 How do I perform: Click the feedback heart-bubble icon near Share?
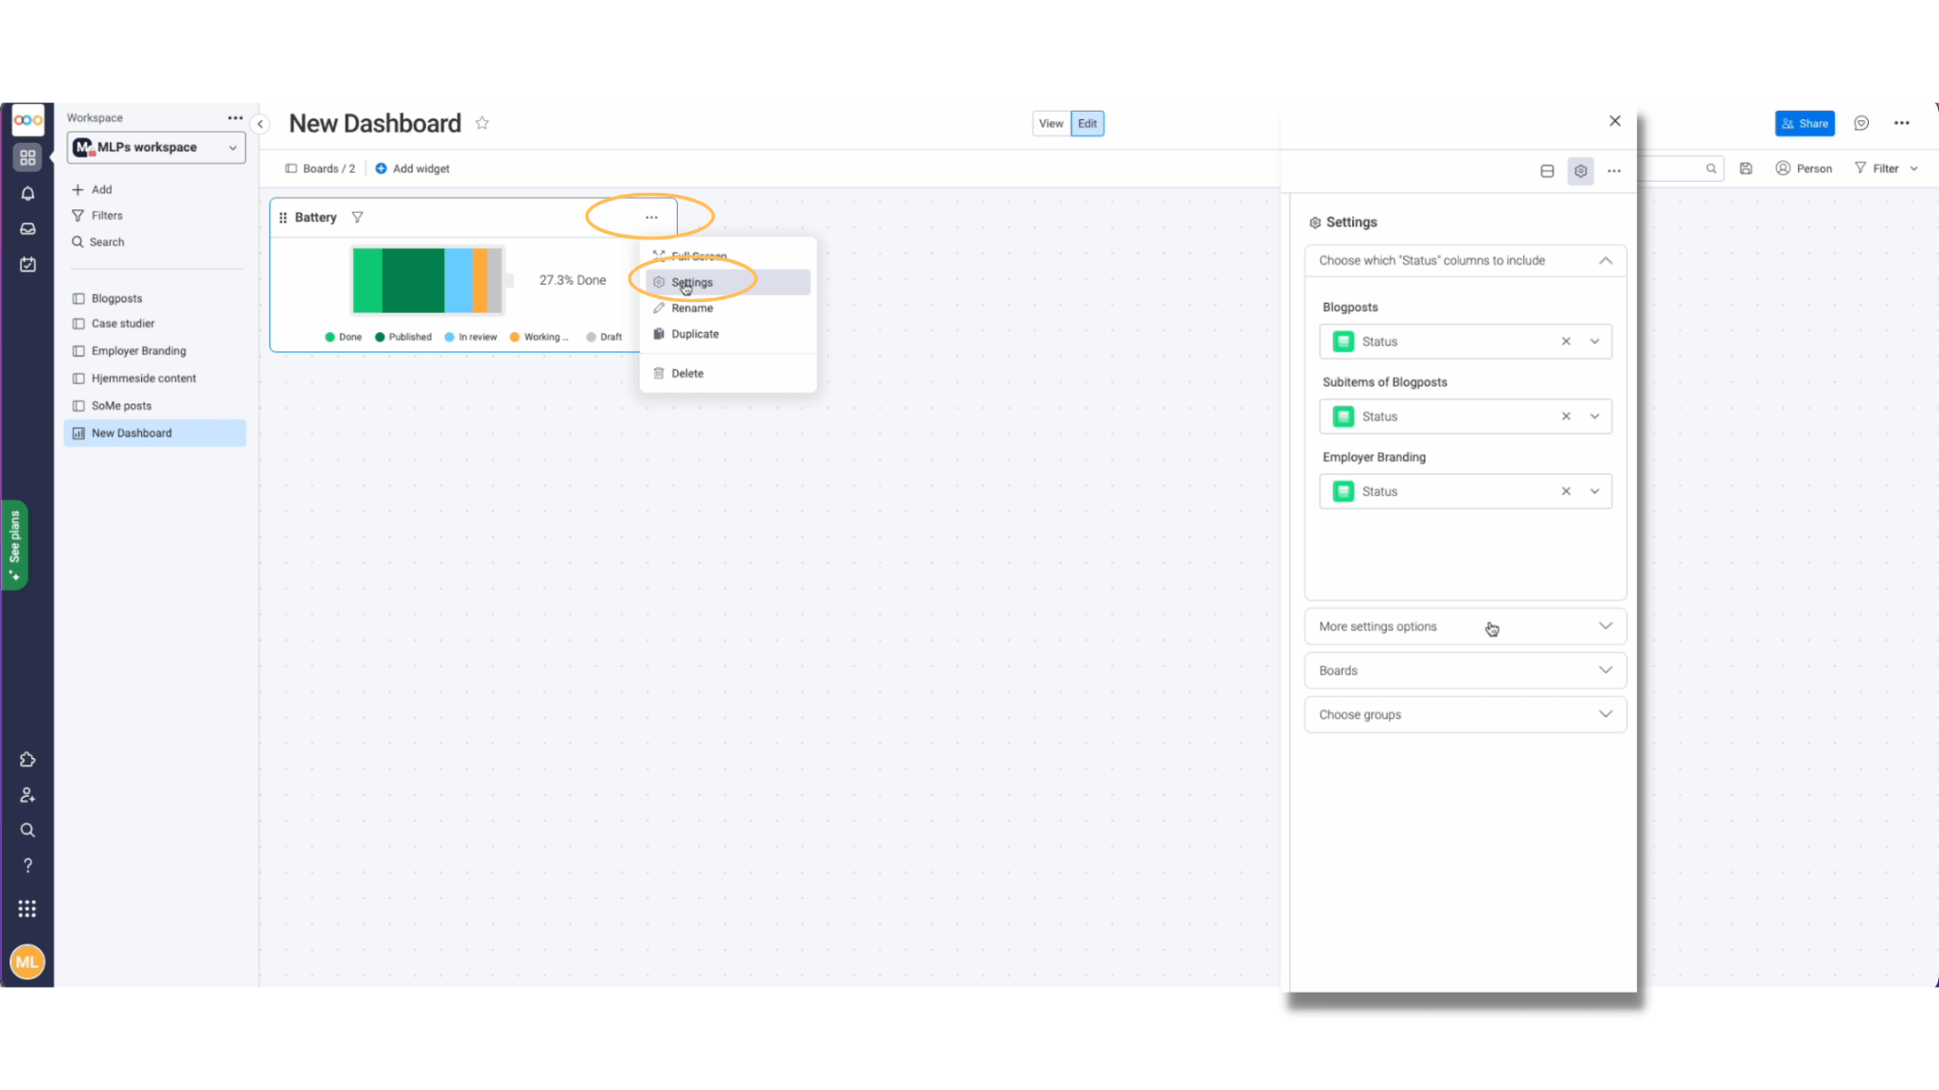tap(1861, 123)
